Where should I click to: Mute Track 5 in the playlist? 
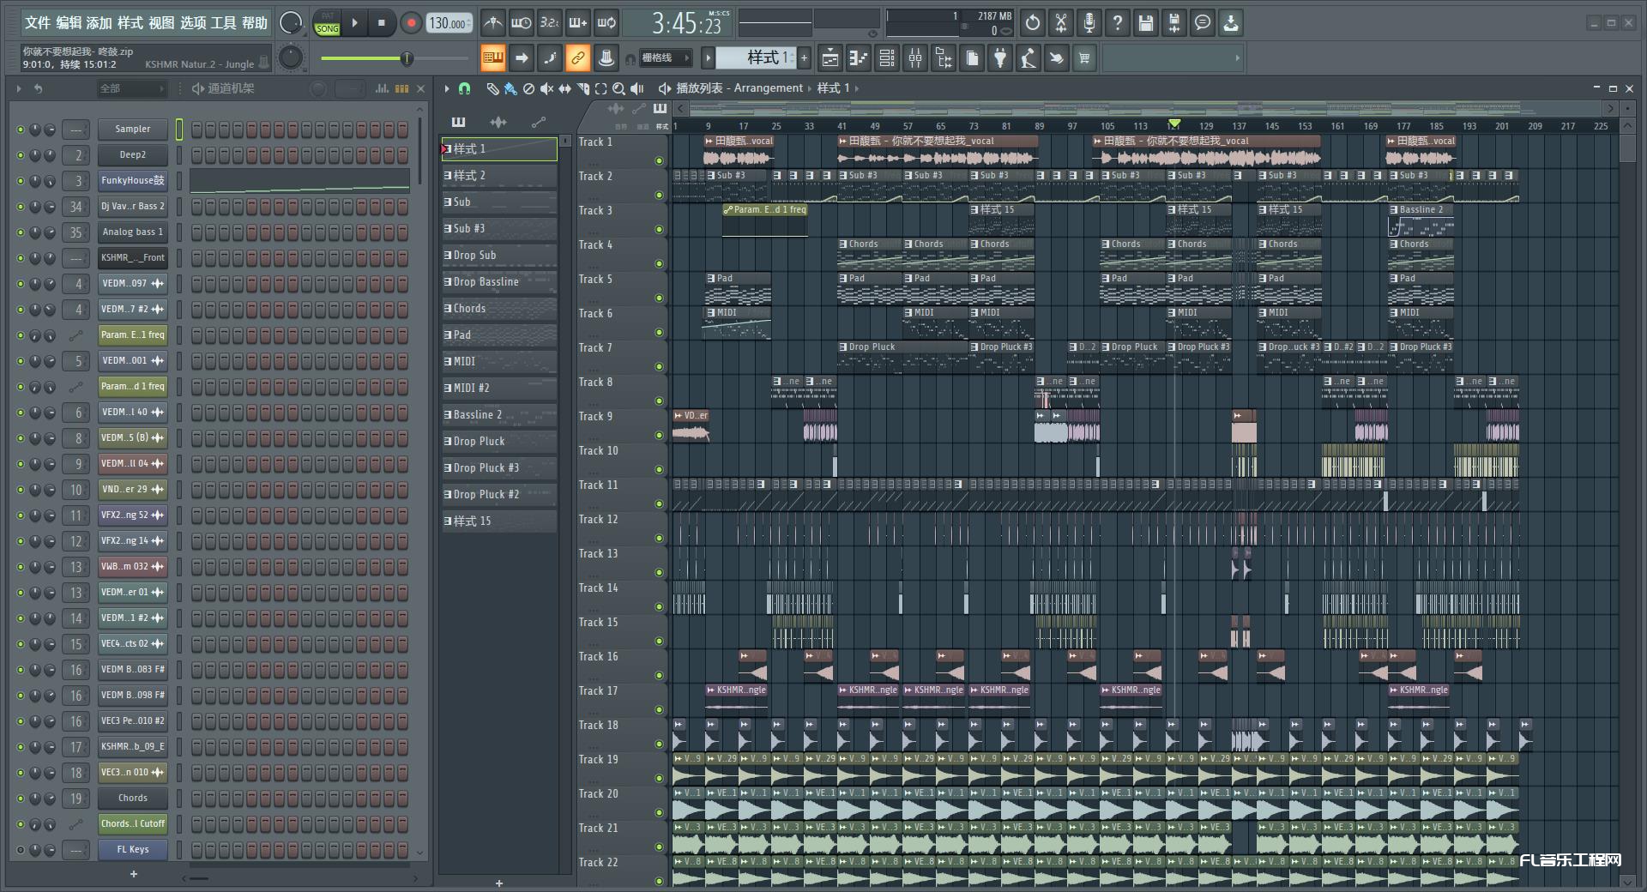click(659, 298)
